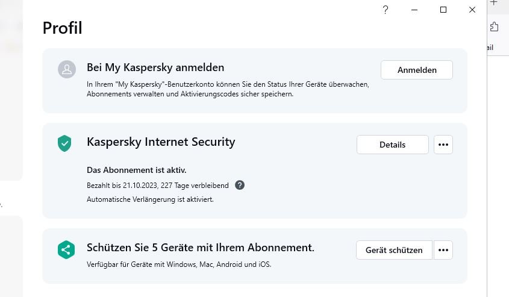Click the Schützen Sie 5 Geräte heading
This screenshot has width=509, height=297.
[201, 248]
